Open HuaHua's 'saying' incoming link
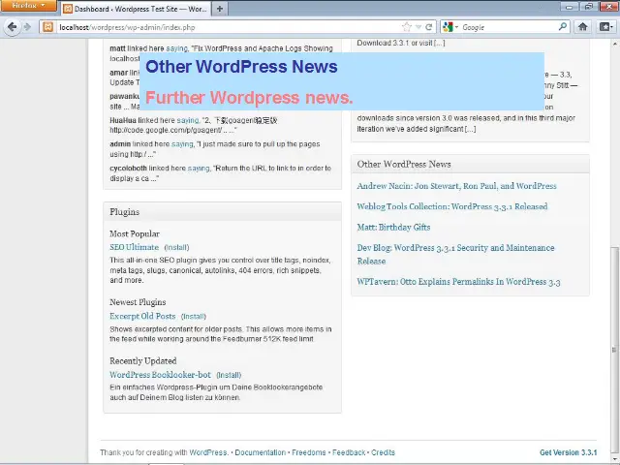This screenshot has width=620, height=465. (x=187, y=120)
